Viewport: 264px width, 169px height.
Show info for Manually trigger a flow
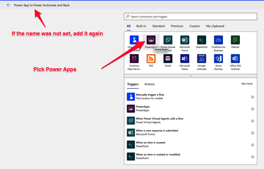253,97
